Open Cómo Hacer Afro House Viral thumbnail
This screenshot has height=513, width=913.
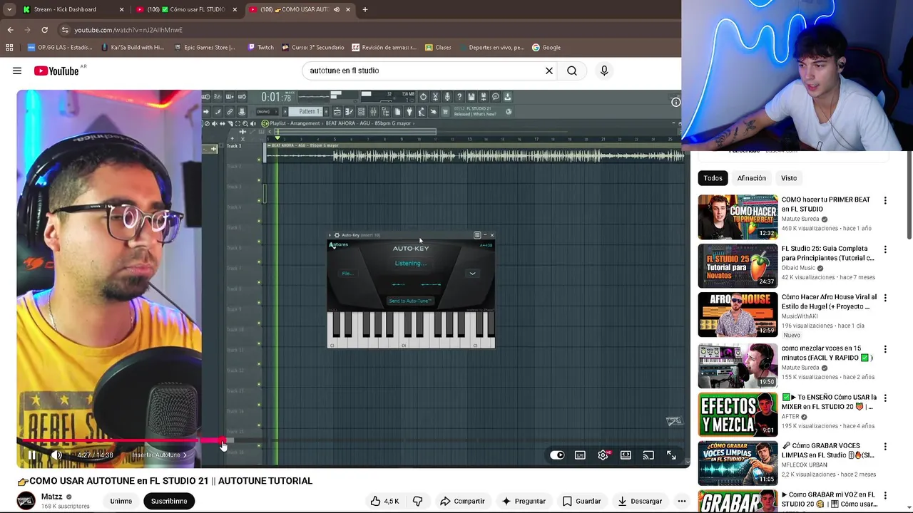coord(738,314)
